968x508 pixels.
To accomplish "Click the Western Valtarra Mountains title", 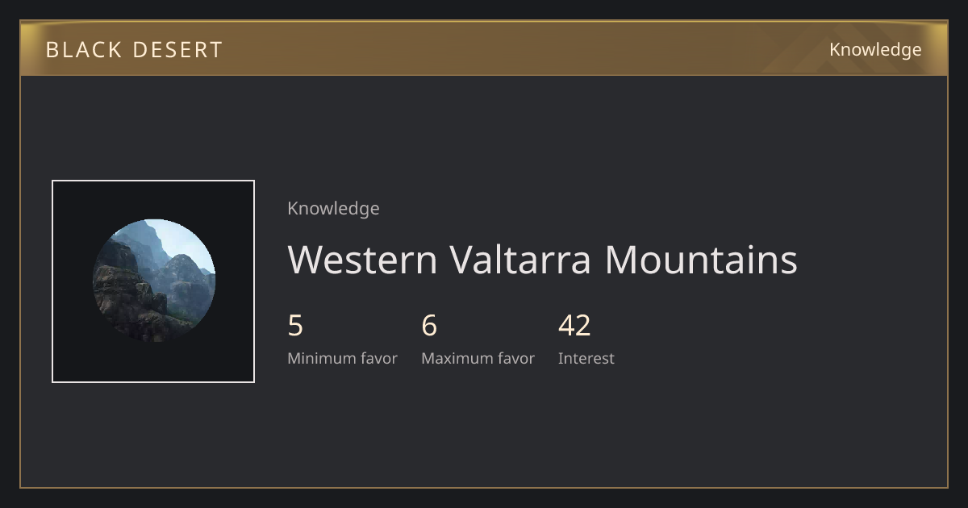I will (x=542, y=260).
